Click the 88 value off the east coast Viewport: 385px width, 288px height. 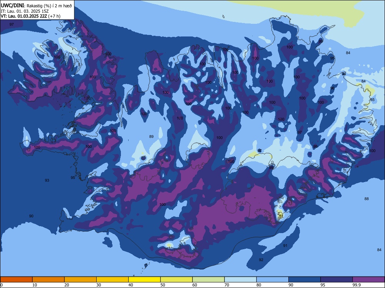[x=367, y=199]
